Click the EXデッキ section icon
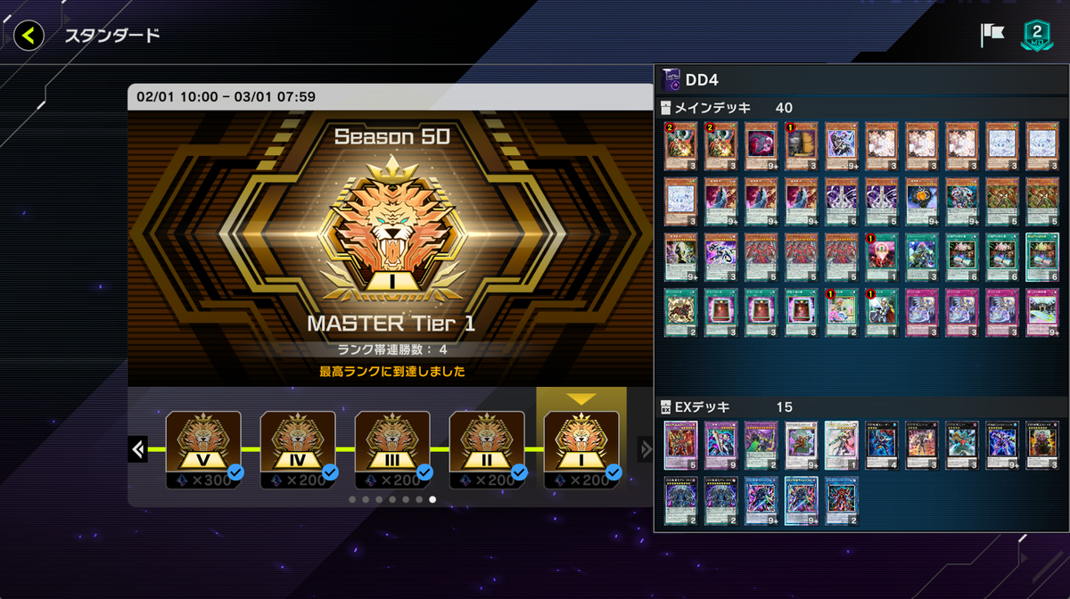This screenshot has width=1070, height=599. (665, 407)
